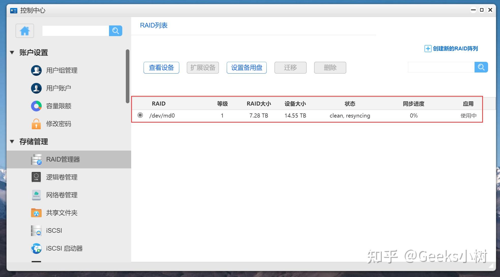Click the iSCSI initiator globe icon
Screen dimensions: 500x277
point(36,249)
